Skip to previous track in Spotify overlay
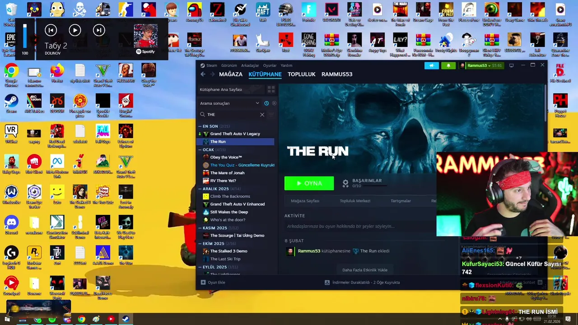 pyautogui.click(x=51, y=30)
